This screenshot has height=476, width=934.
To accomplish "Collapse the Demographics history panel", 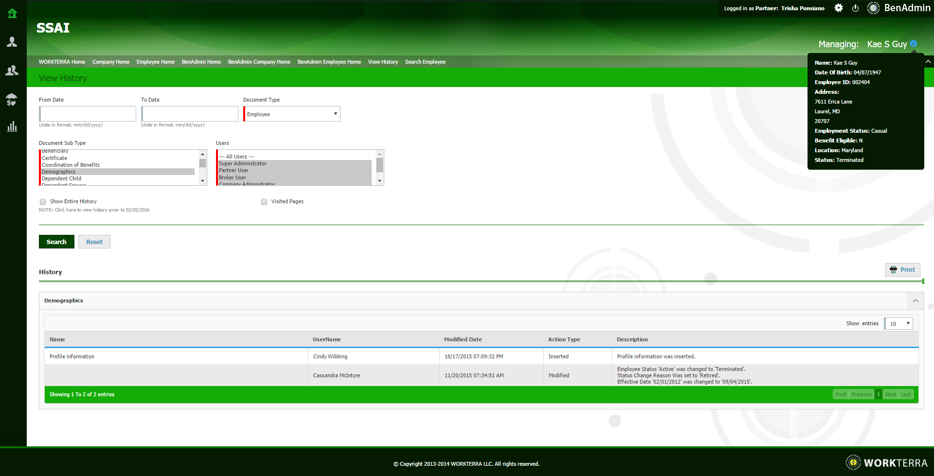I will coord(915,301).
